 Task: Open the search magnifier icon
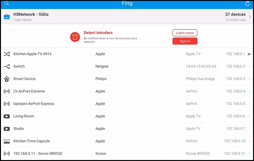tap(7, 3)
